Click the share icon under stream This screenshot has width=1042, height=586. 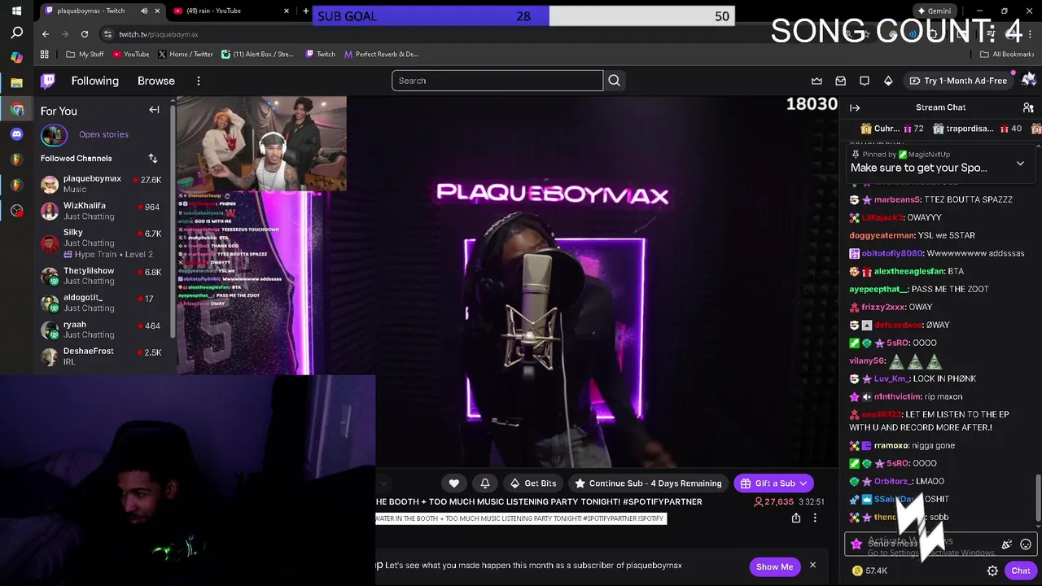click(796, 518)
